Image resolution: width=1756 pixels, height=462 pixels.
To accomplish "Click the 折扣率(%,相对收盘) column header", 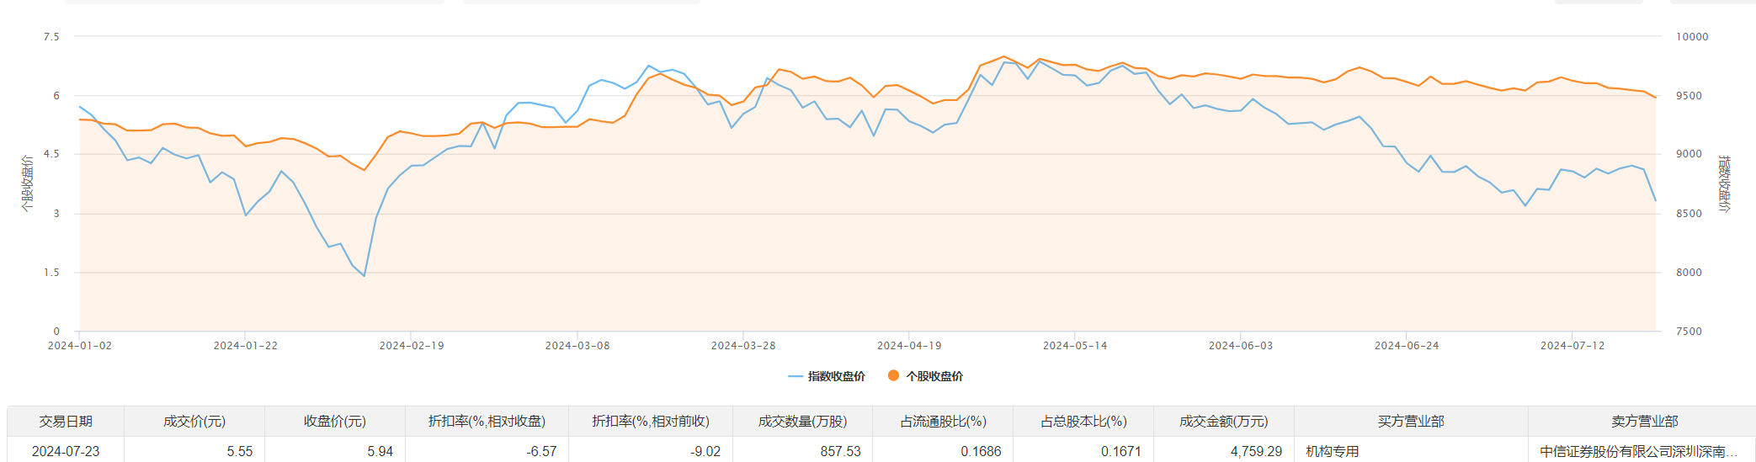I will tap(487, 422).
